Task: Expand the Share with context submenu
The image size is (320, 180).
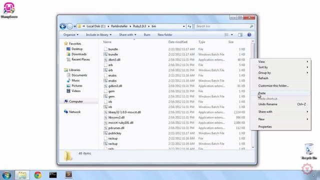Action: pos(280,112)
